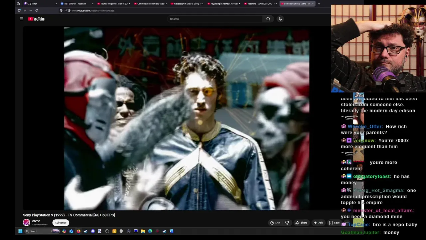Click chat user GoatmanJupiter's name
The image size is (426, 240).
click(360, 232)
